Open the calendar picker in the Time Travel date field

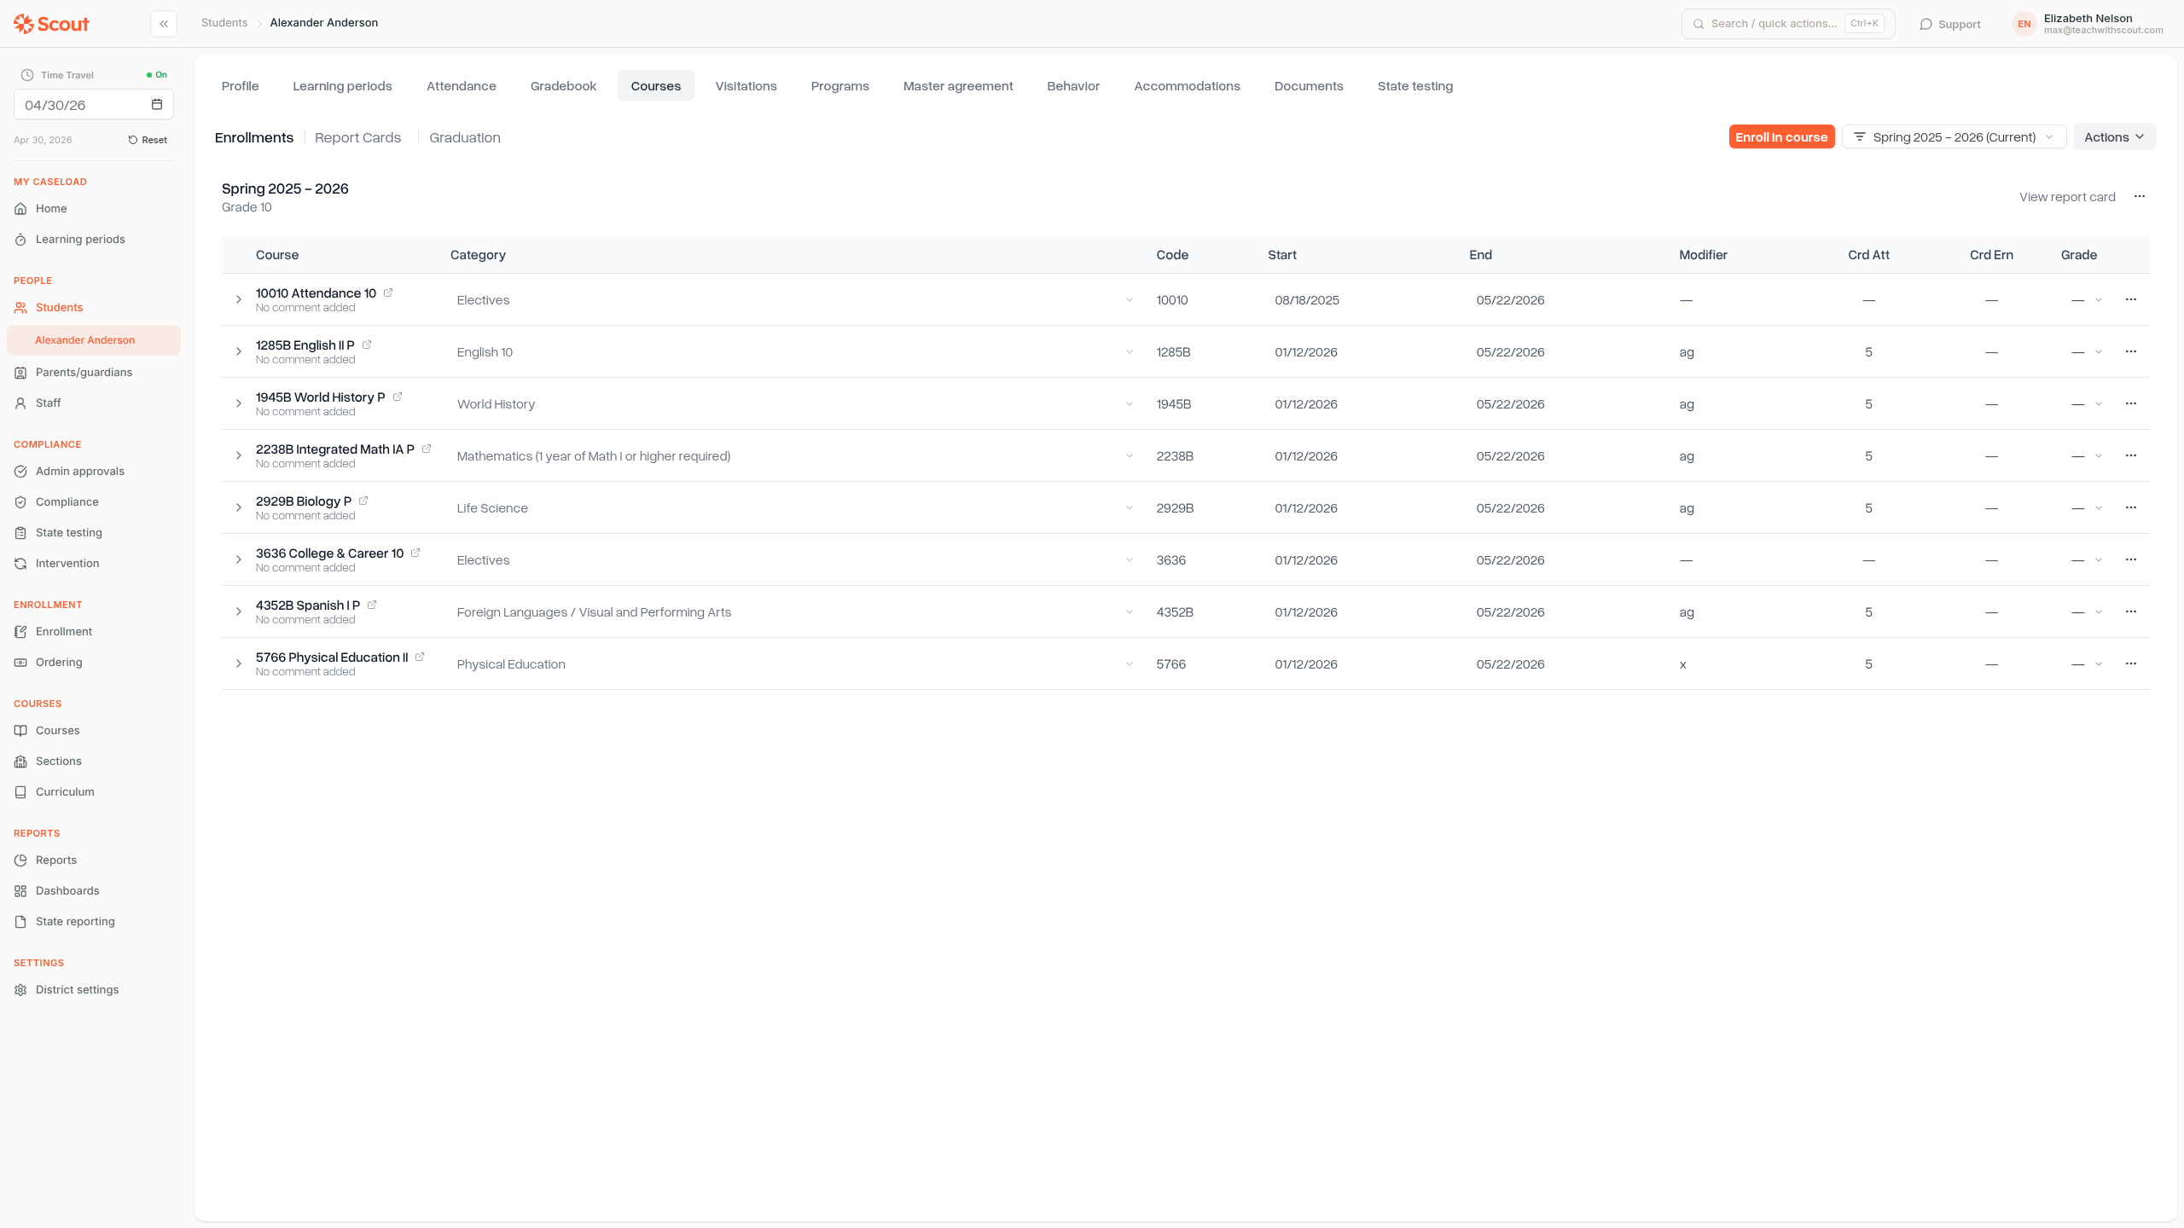pos(157,105)
